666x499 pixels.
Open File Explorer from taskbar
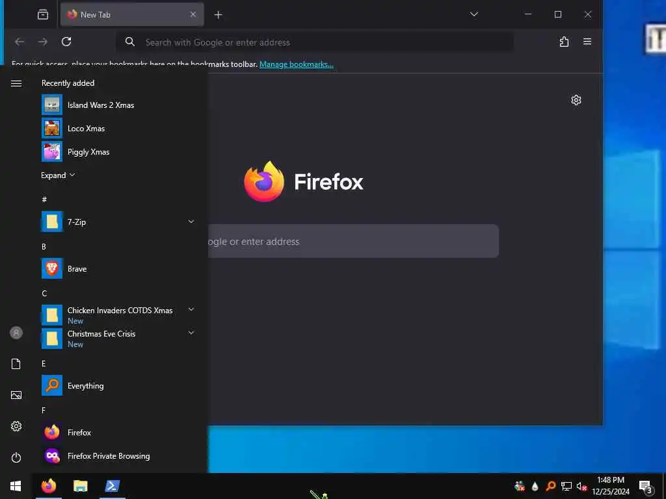(80, 486)
